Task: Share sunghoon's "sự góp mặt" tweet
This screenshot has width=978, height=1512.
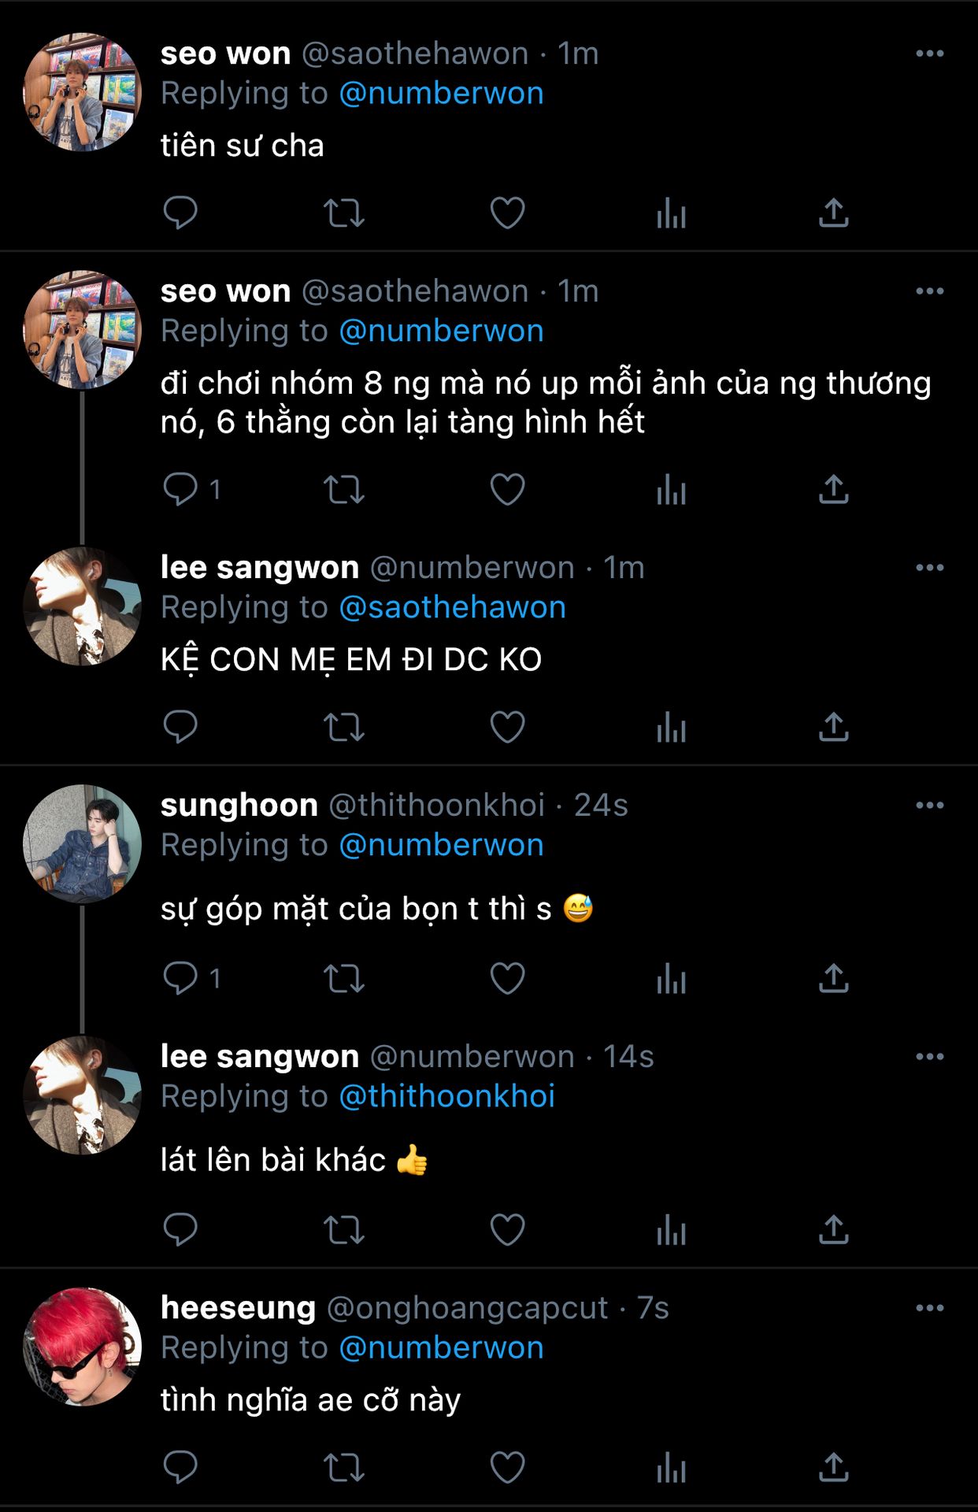Action: 833,978
